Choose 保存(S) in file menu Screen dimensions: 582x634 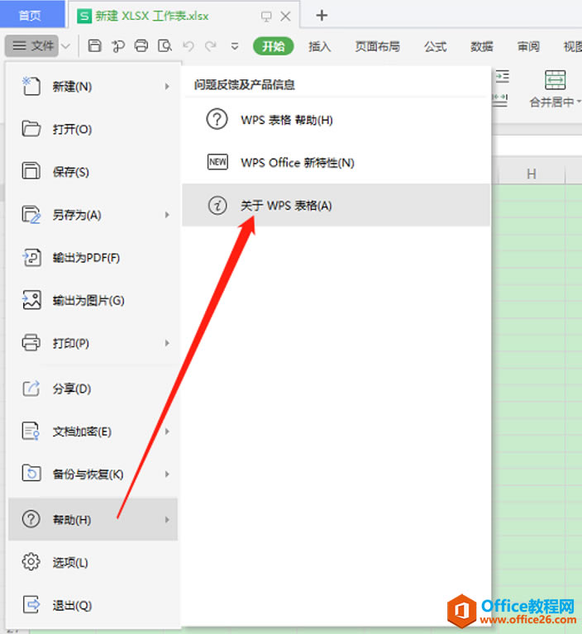93,172
